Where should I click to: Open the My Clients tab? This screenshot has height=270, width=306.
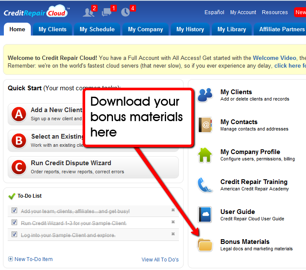pyautogui.click(x=53, y=29)
